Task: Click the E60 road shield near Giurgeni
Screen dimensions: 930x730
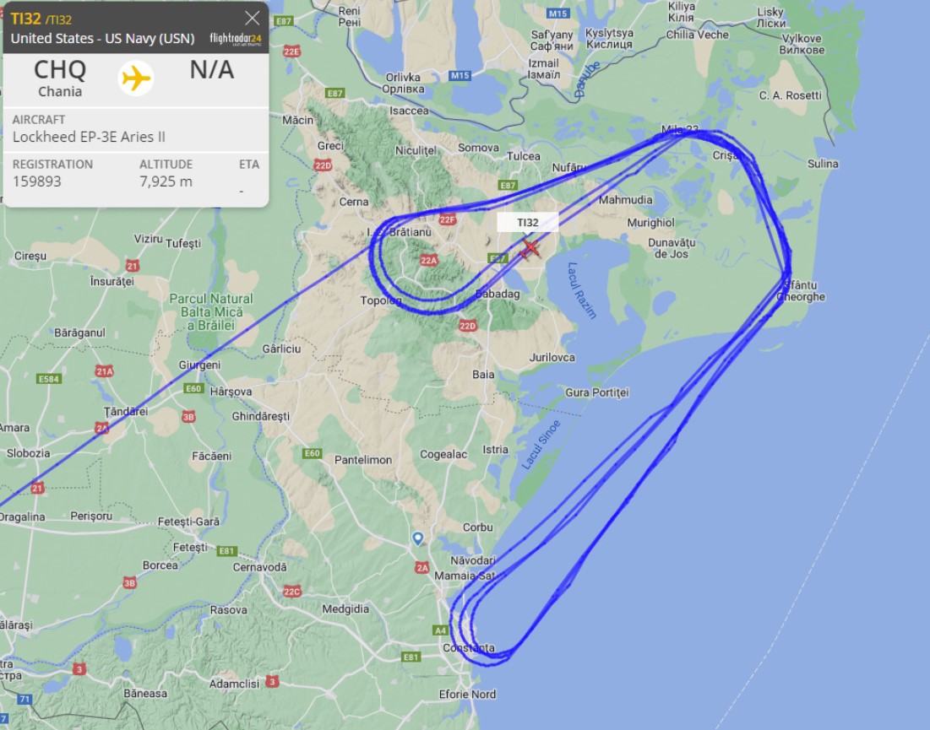Action: coord(193,389)
